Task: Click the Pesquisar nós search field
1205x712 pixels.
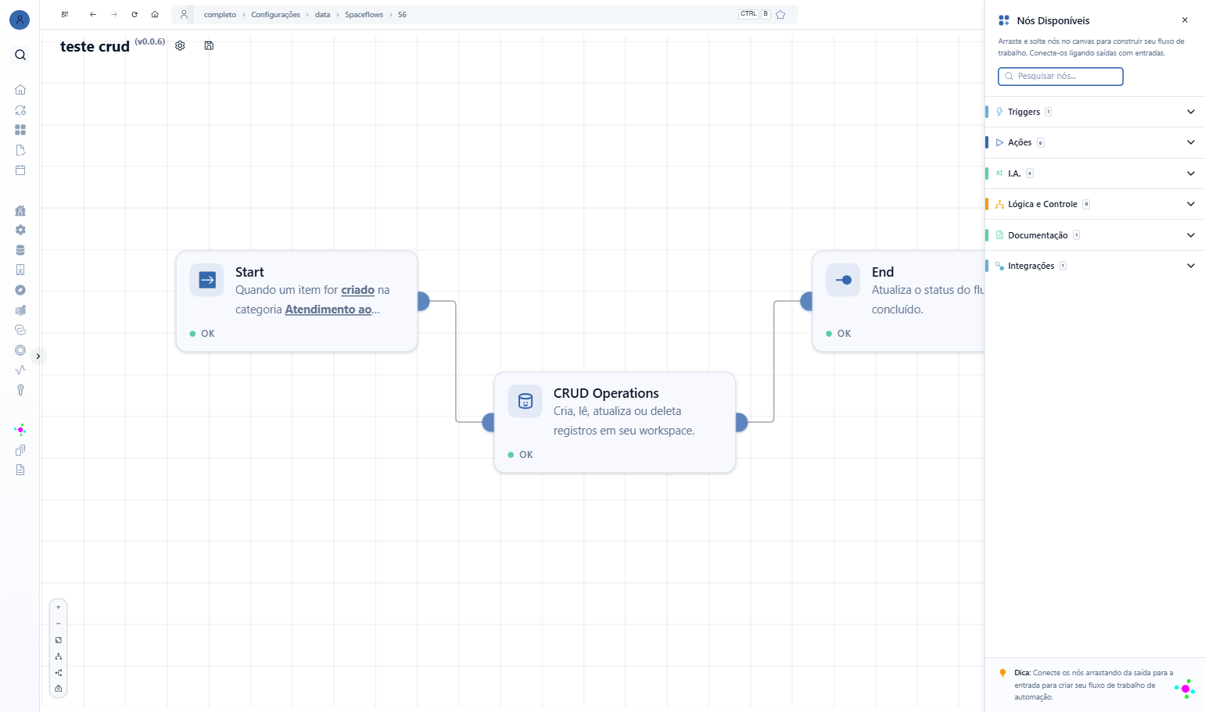Action: [1060, 77]
